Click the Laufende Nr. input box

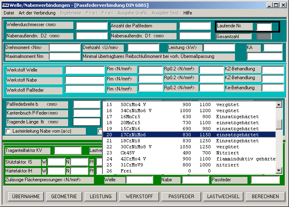[x=264, y=27]
